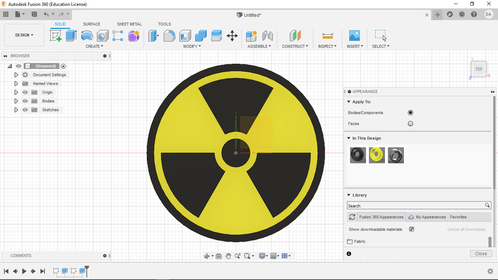Screen dimensions: 498x280
Task: Switch to the TOOLS tab
Action: coord(164,24)
